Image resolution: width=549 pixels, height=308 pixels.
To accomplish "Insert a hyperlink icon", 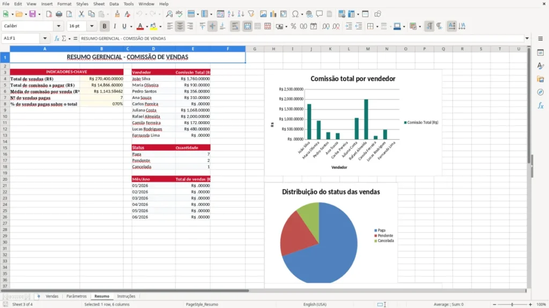I will point(309,14).
